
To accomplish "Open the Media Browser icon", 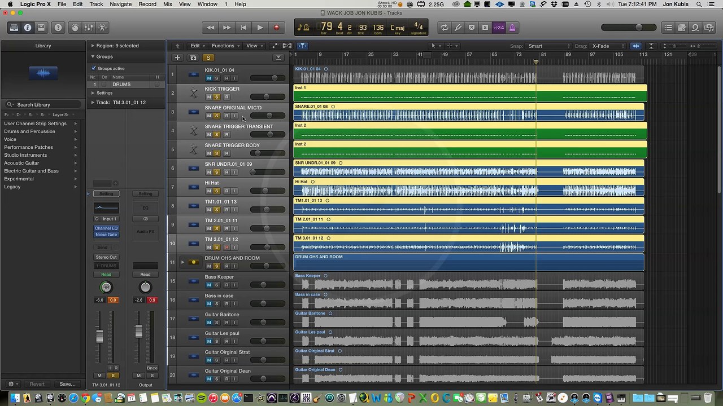I will tap(709, 28).
